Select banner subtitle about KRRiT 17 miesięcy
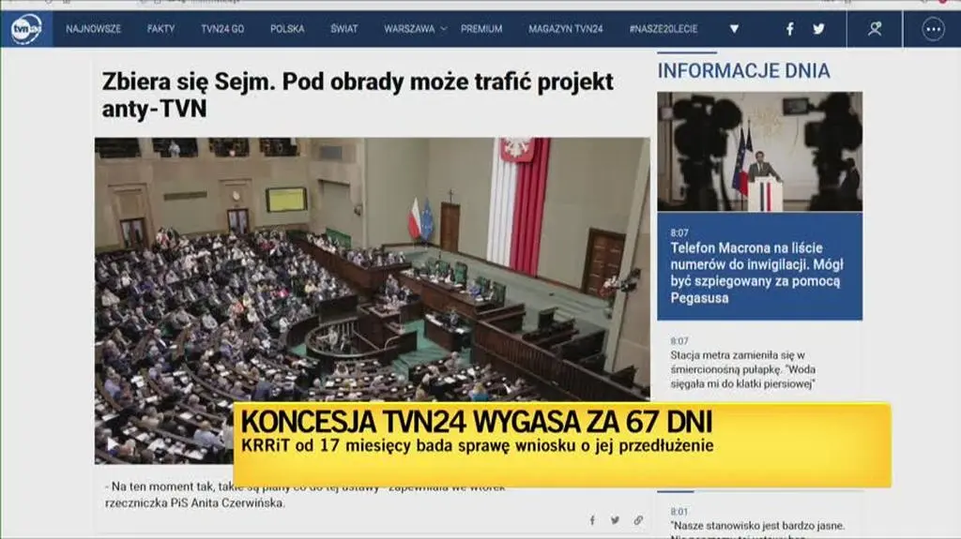961x539 pixels. 477,445
